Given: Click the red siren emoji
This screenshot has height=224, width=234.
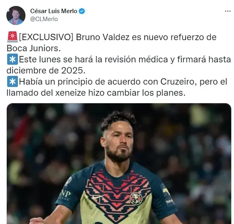Looking at the screenshot, I should (13, 37).
